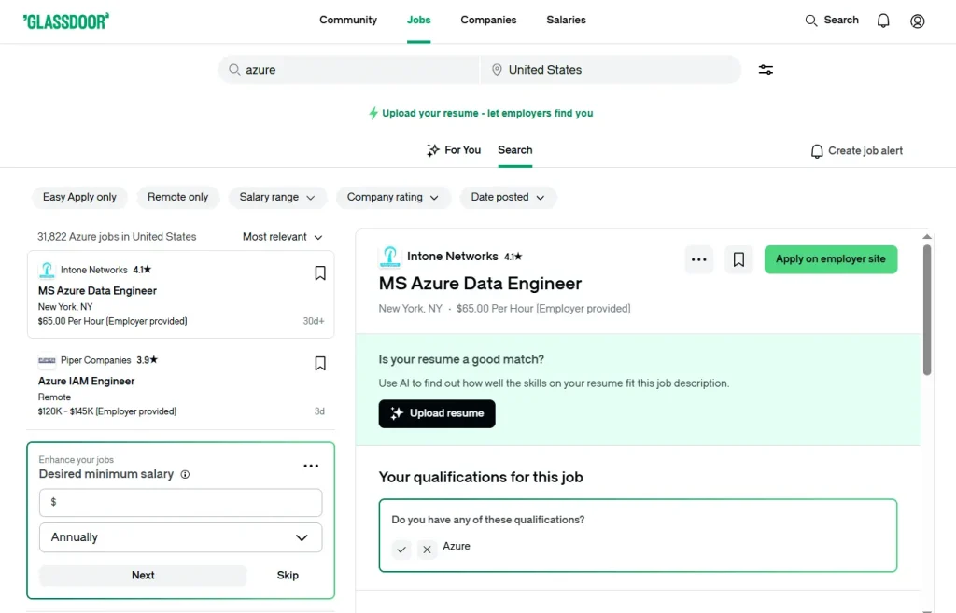Go to the Salaries menu
The width and height of the screenshot is (956, 613).
[566, 20]
